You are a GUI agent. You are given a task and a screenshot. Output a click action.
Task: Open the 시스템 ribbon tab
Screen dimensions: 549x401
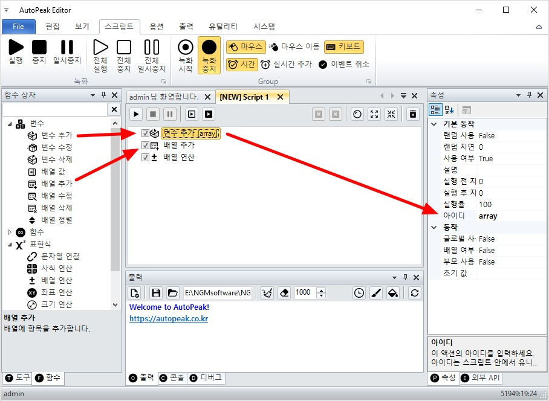[x=264, y=27]
